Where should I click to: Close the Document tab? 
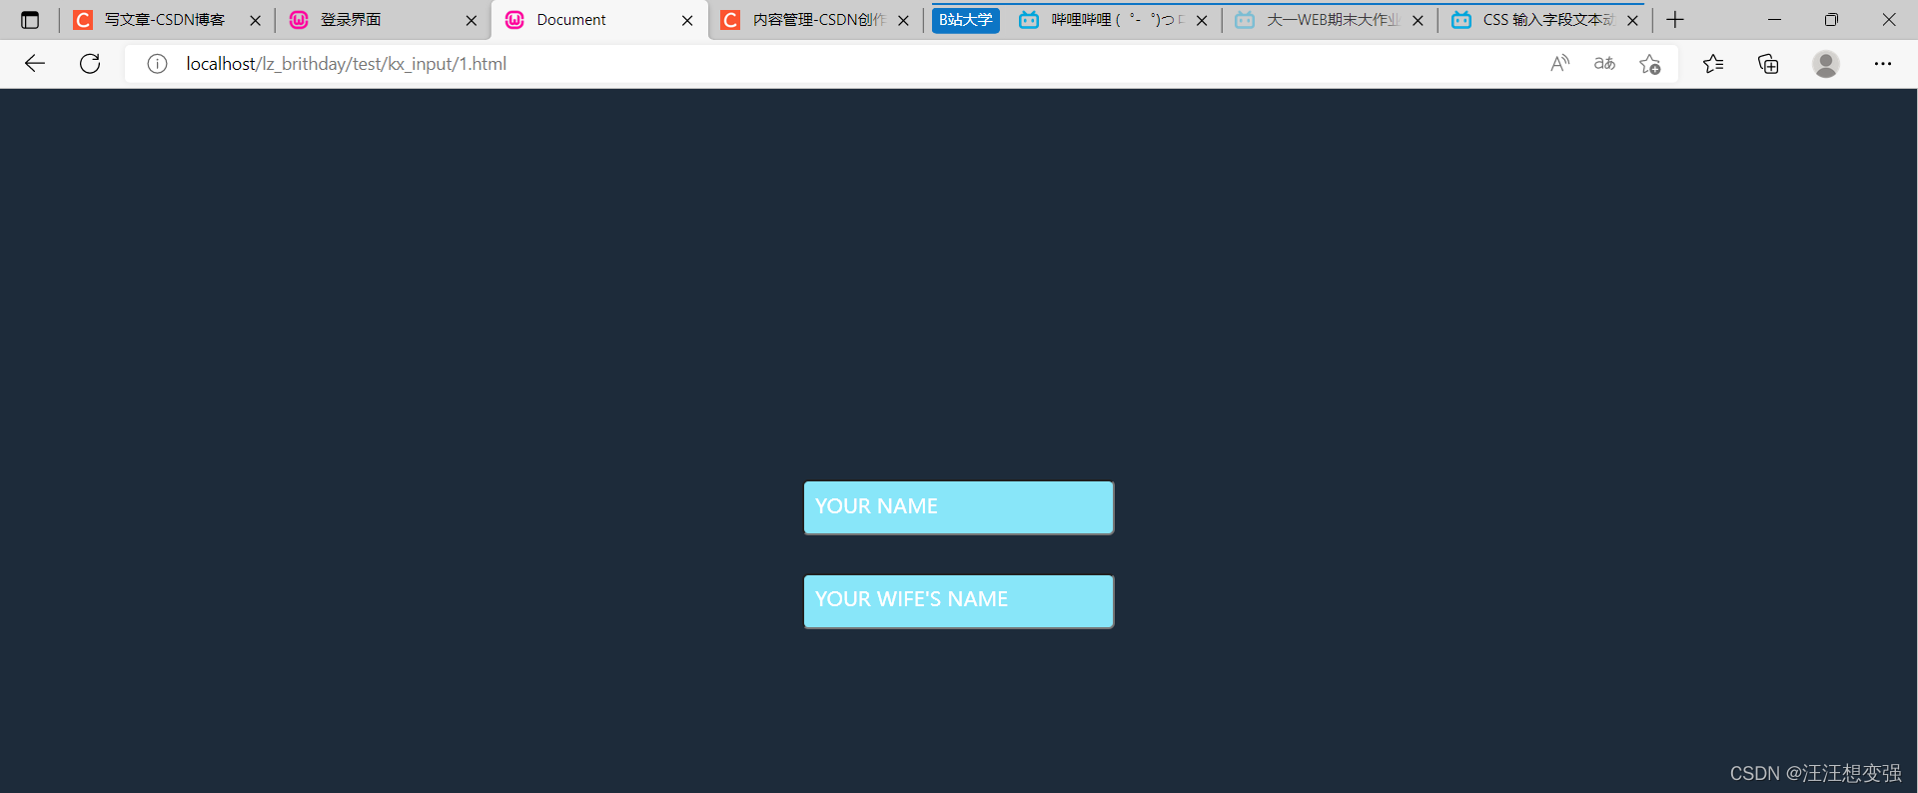pos(687,20)
